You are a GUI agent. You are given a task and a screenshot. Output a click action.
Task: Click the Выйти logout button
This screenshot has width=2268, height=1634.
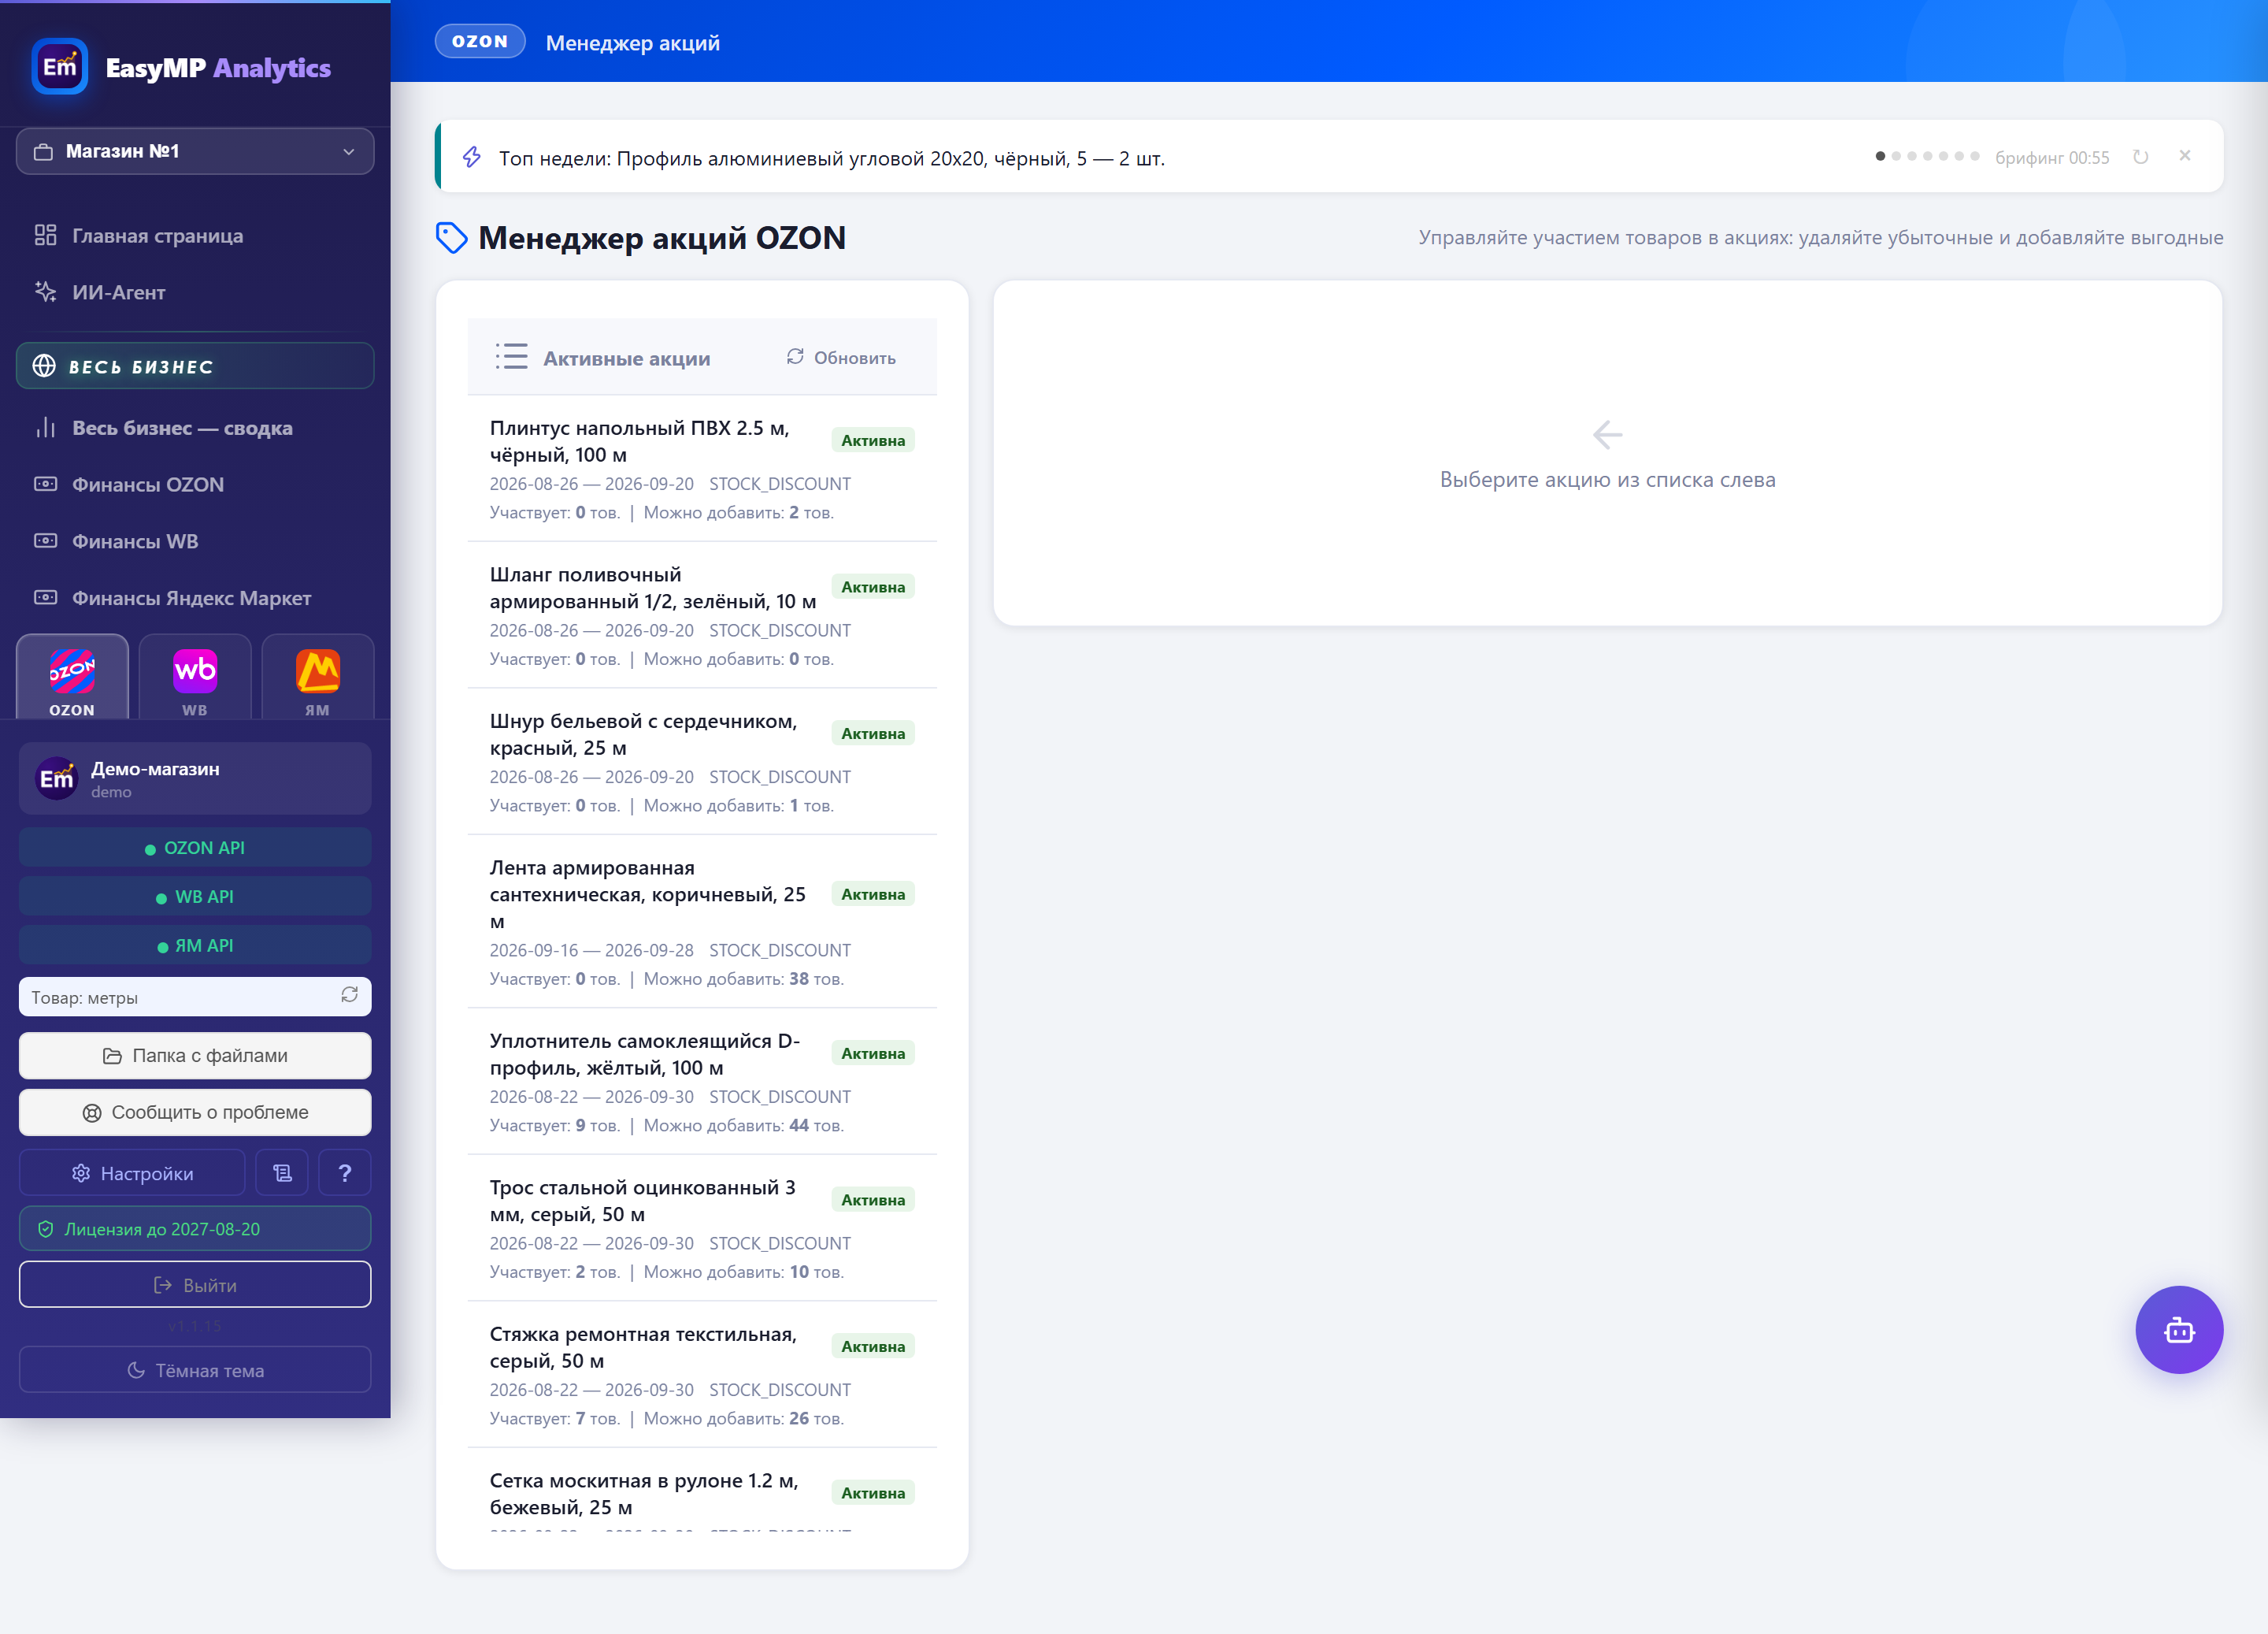coord(195,1285)
